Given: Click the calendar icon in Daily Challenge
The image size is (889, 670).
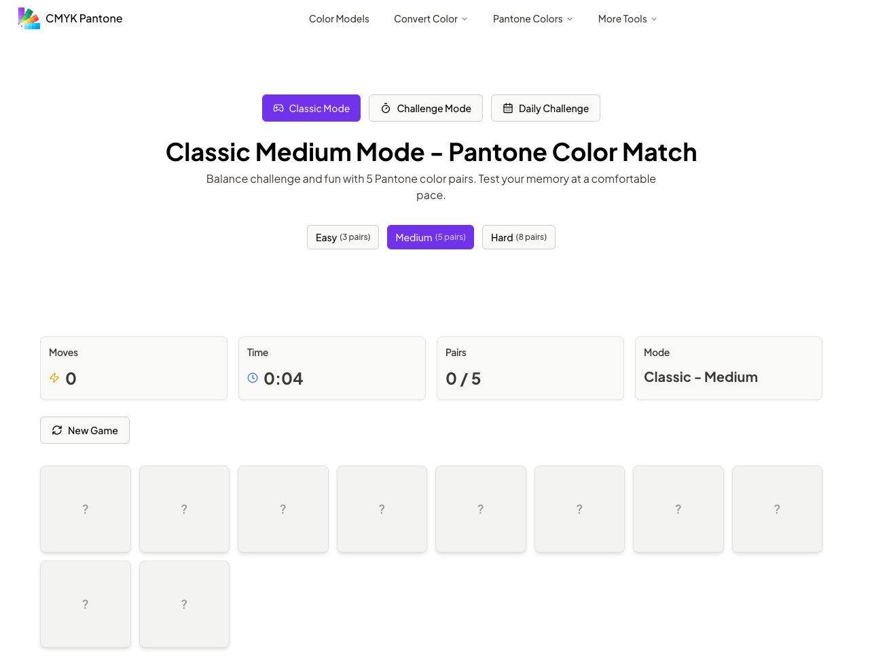Looking at the screenshot, I should (x=508, y=108).
